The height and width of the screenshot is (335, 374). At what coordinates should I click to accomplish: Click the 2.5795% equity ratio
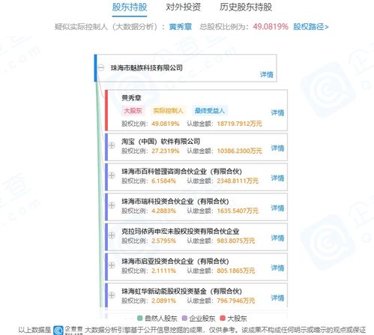click(x=163, y=241)
